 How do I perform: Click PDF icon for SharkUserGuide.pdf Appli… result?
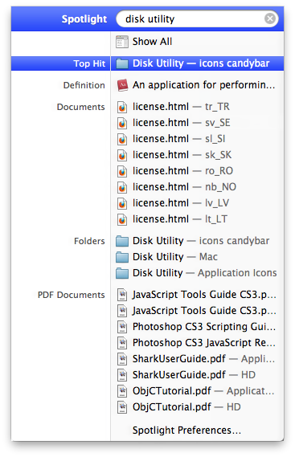tap(122, 359)
